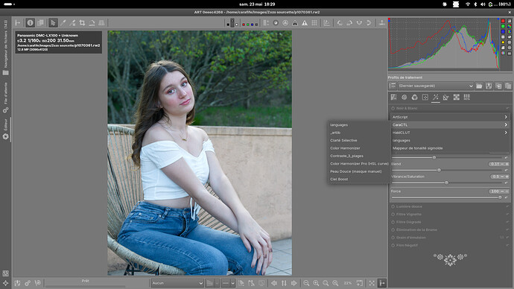This screenshot has height=289, width=514.
Task: Zoom in on the preview
Action: pyautogui.click(x=316, y=283)
